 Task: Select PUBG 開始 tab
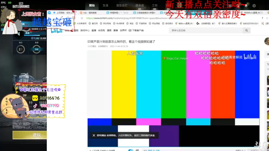pyautogui.click(x=92, y=5)
